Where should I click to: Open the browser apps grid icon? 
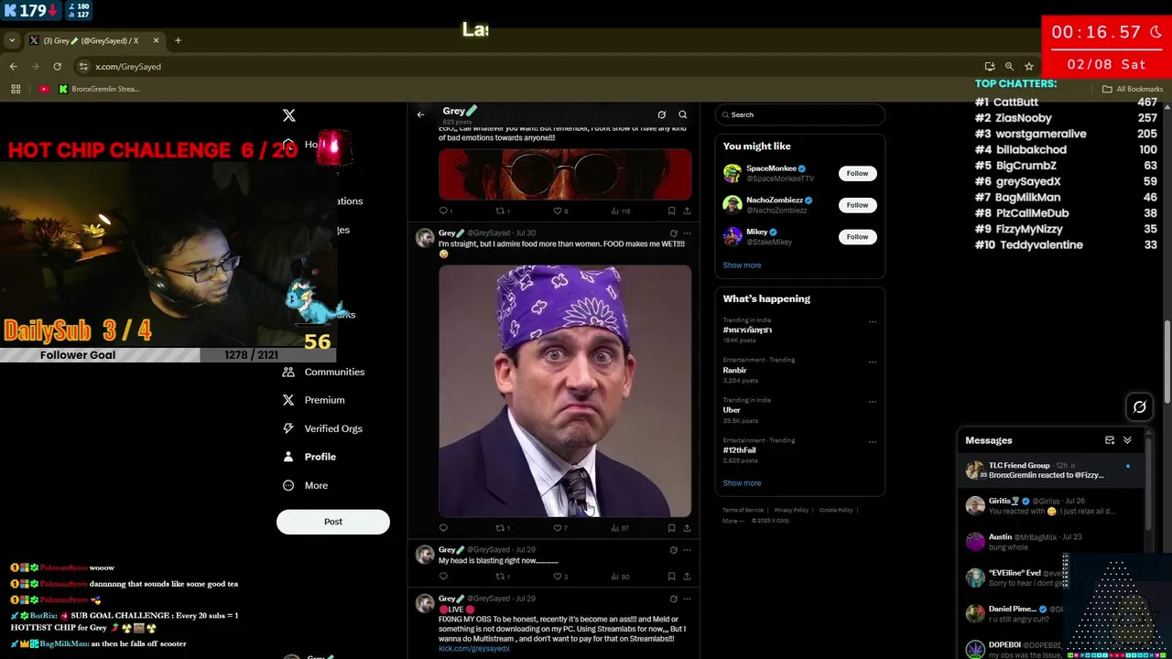(16, 89)
